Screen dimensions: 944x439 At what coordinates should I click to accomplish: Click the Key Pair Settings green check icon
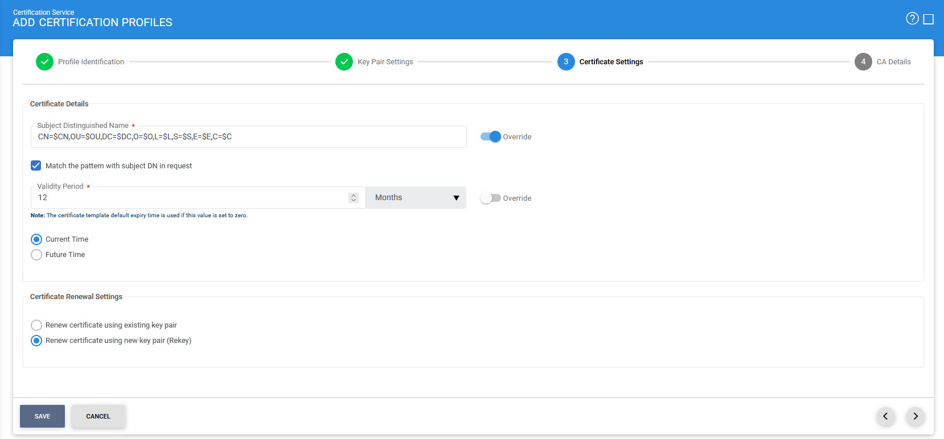(x=344, y=62)
